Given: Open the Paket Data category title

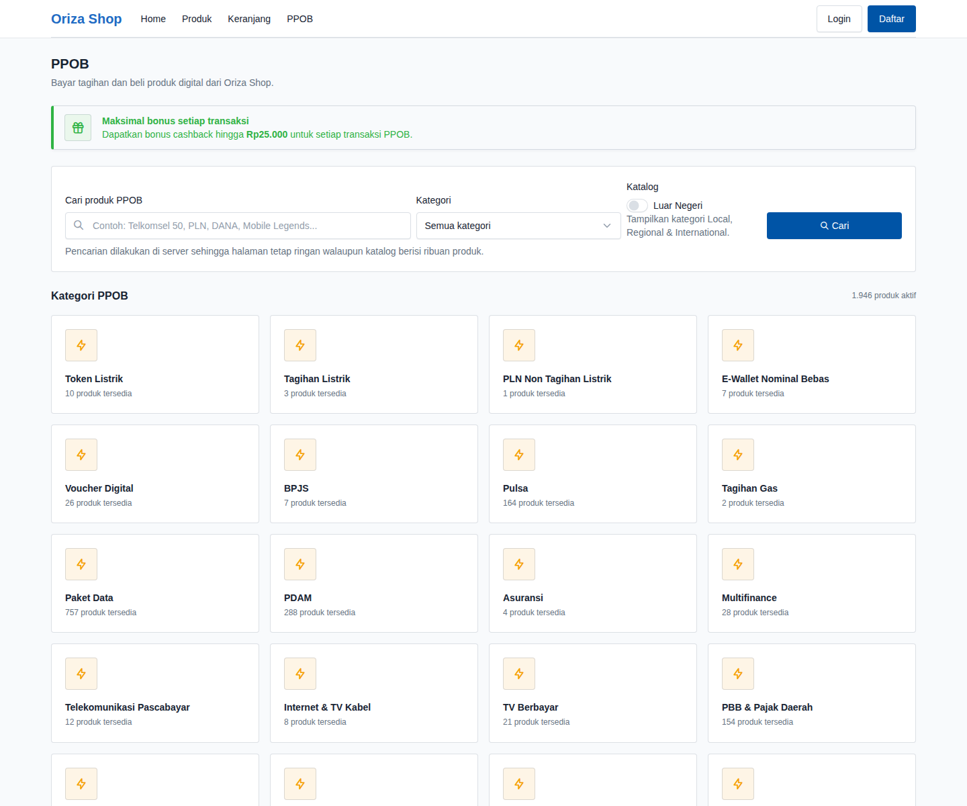Looking at the screenshot, I should 89,598.
